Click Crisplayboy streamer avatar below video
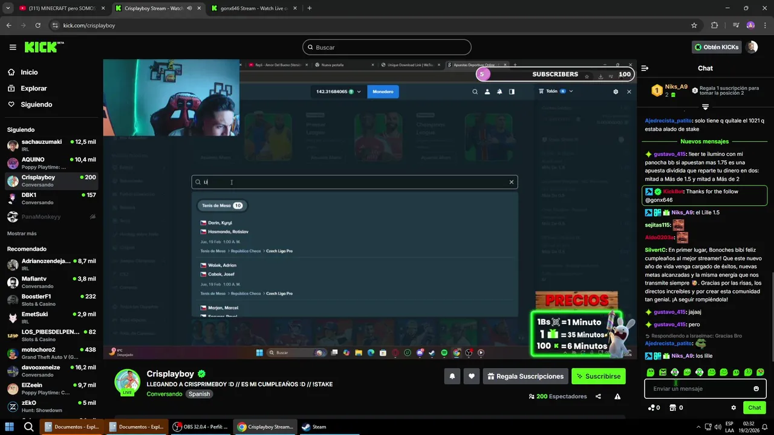 point(128,382)
